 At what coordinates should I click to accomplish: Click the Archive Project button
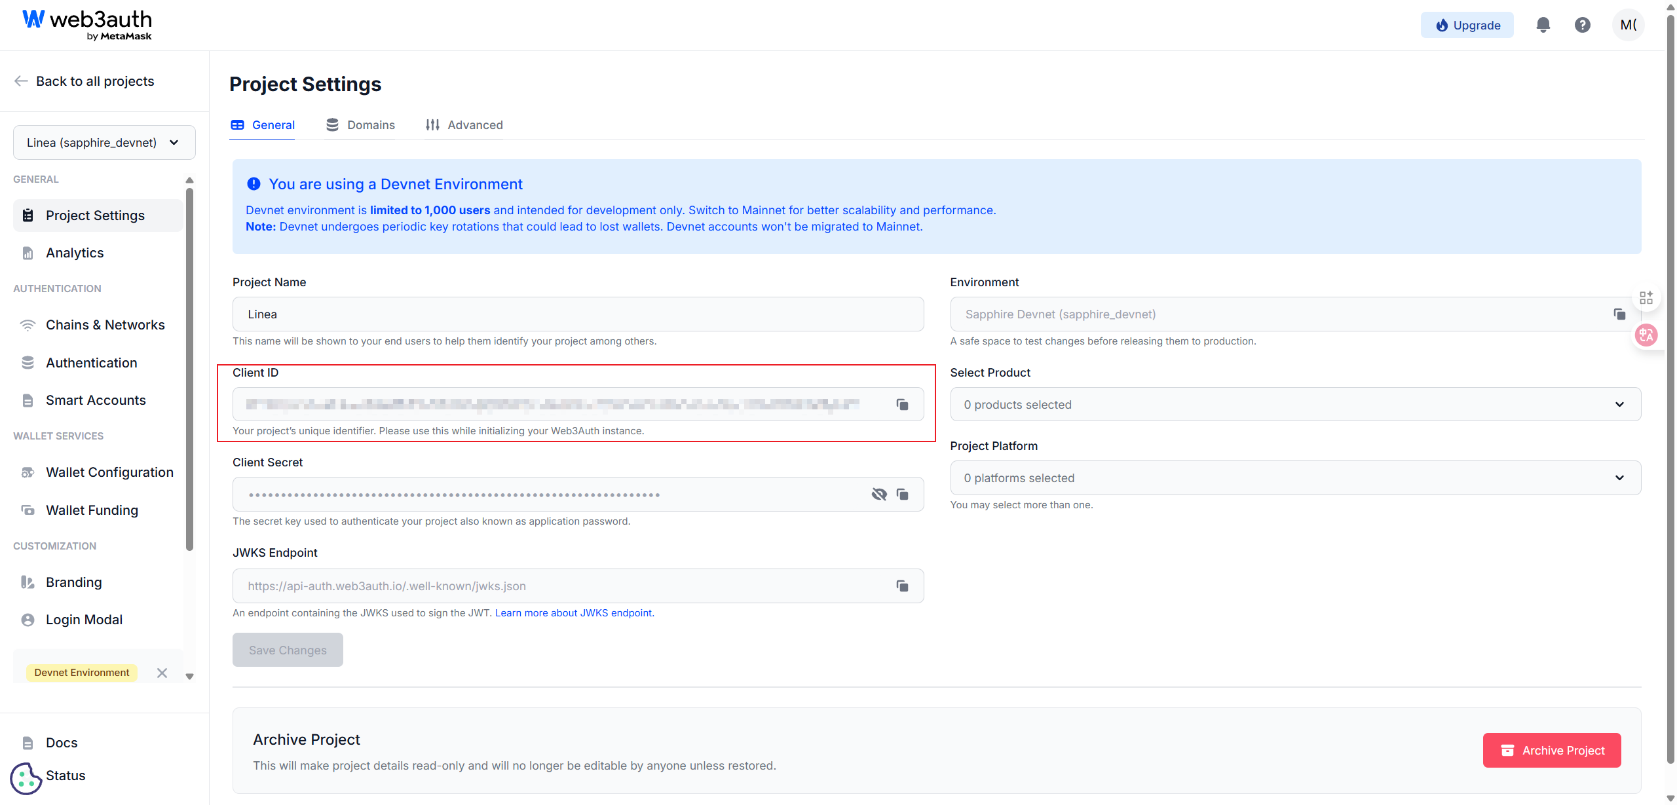pos(1551,750)
